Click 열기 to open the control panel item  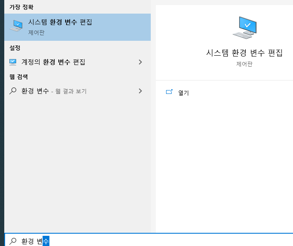point(184,93)
